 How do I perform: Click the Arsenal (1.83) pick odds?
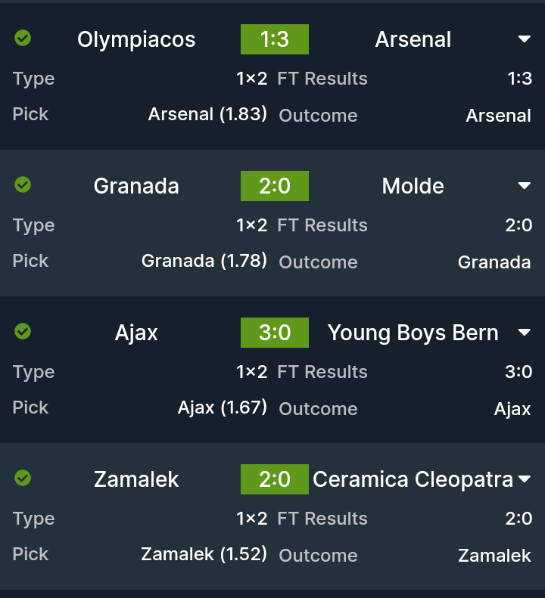207,114
